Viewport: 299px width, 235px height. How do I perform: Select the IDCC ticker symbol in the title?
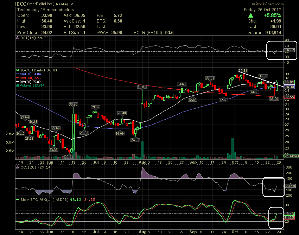pos(21,4)
